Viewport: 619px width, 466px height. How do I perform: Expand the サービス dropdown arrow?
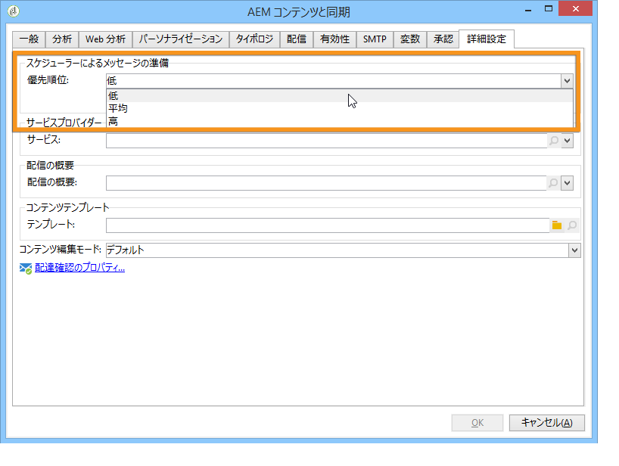(x=568, y=141)
